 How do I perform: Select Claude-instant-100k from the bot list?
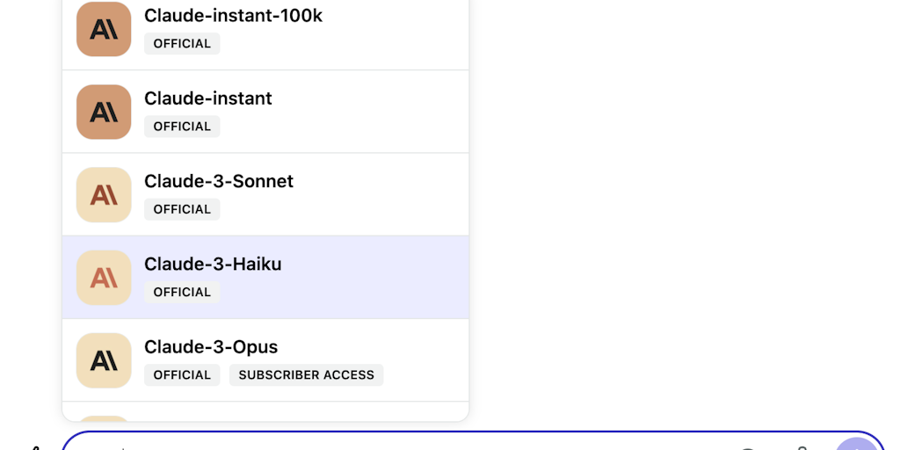[x=233, y=15]
